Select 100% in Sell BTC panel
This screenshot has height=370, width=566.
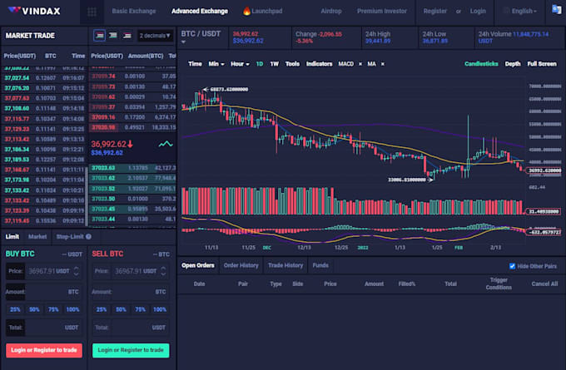[160, 309]
